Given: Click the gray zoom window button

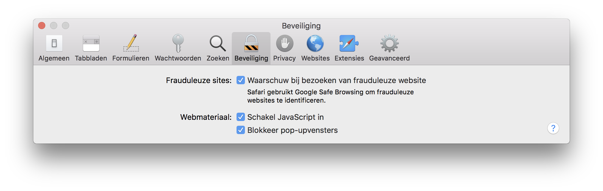Looking at the screenshot, I should pos(66,26).
